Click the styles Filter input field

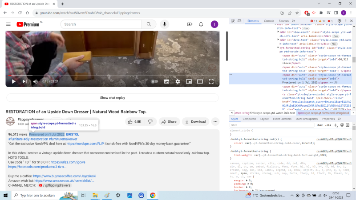[x=271, y=125]
